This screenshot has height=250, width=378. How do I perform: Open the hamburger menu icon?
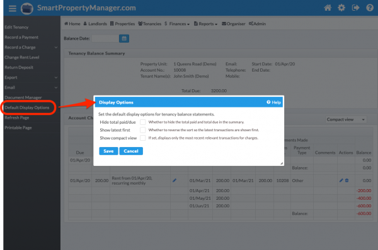pyautogui.click(x=13, y=8)
